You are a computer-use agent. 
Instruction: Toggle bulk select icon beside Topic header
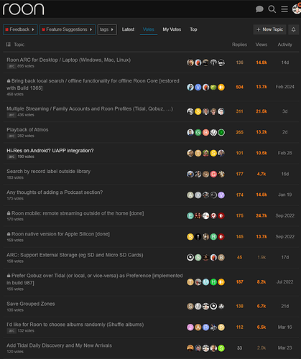(x=9, y=45)
